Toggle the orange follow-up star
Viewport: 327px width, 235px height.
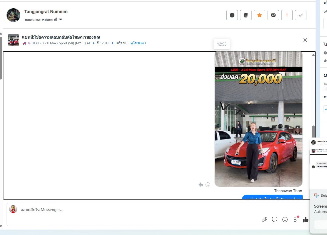[x=259, y=15]
